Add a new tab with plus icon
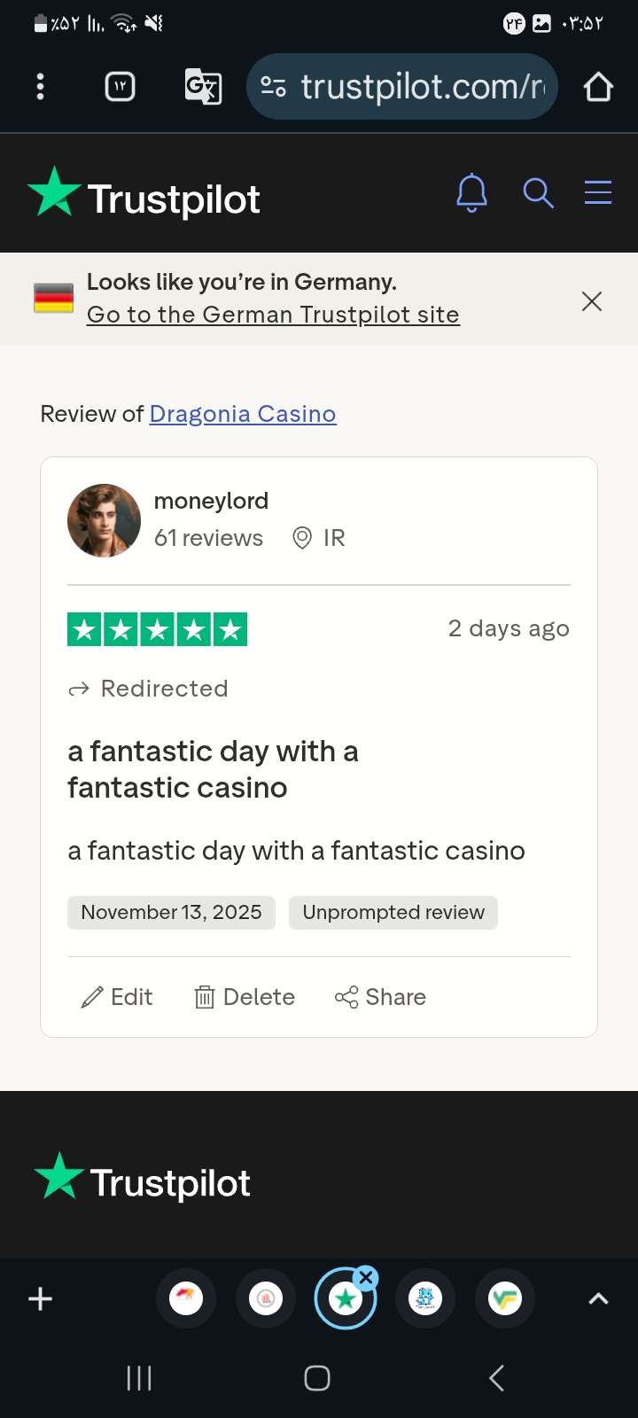Image resolution: width=638 pixels, height=1418 pixels. click(41, 1299)
